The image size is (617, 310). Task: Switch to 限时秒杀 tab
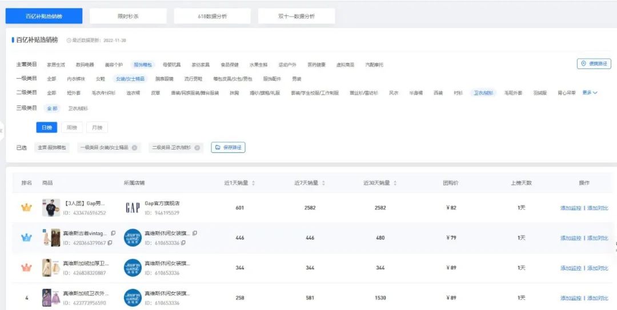129,16
